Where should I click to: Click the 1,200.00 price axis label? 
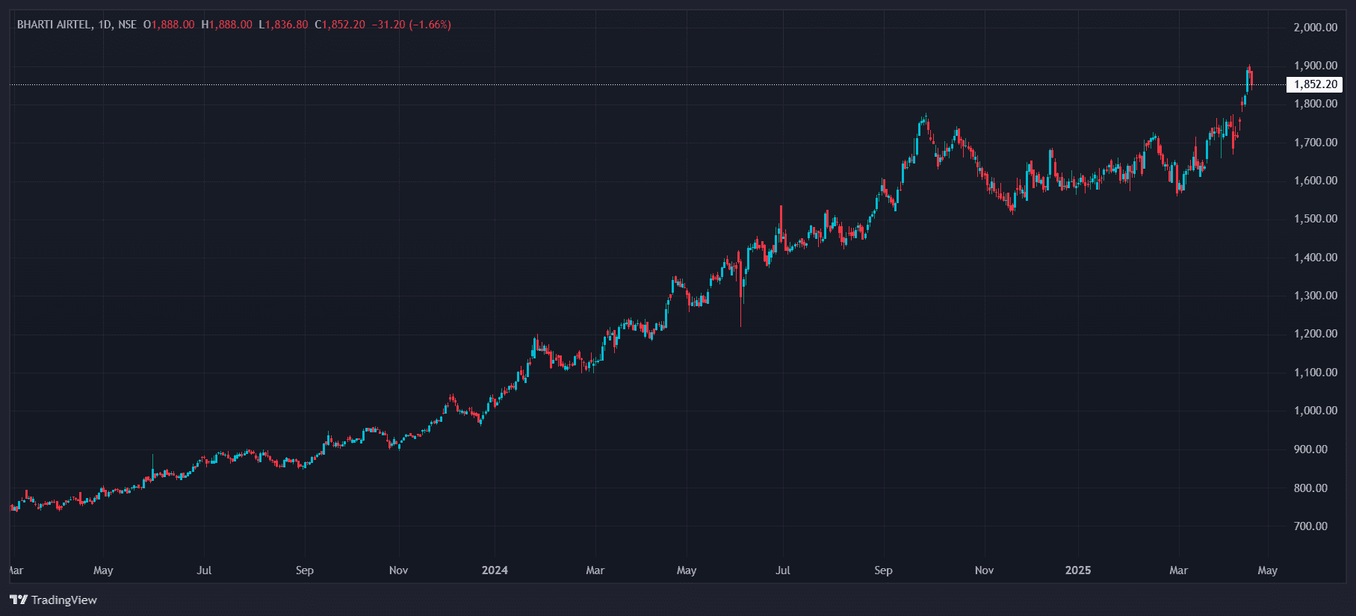1316,334
